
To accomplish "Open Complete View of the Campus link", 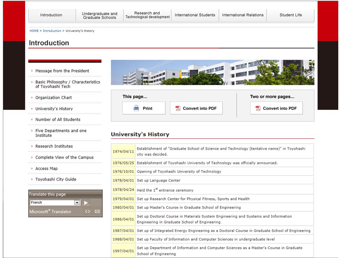I will 64,157.
